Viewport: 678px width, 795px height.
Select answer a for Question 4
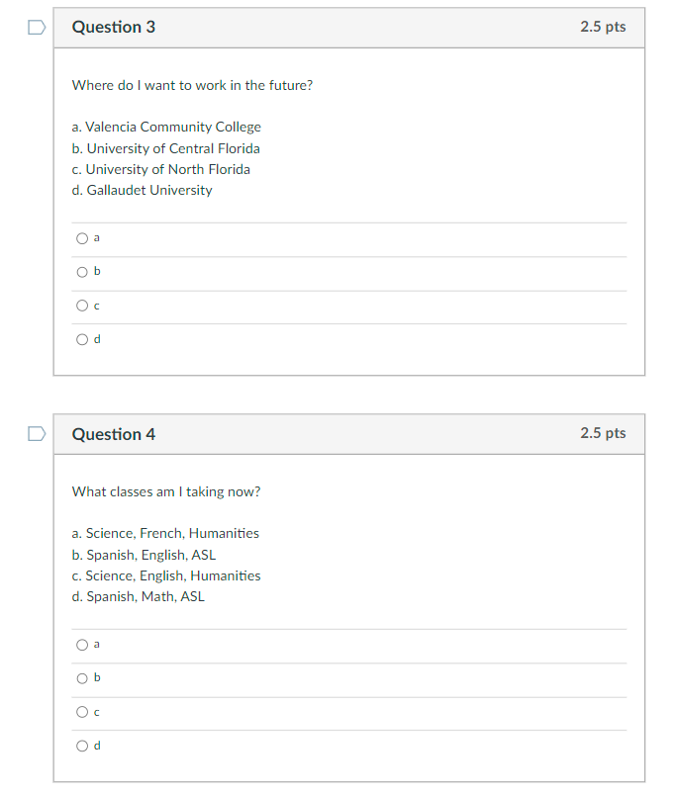click(81, 645)
